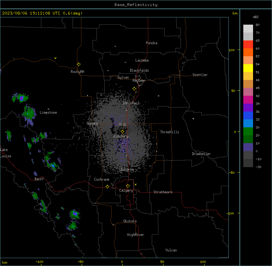Click the white plus marker north of Drumheller
This screenshot has height=266, width=272.
193,118
